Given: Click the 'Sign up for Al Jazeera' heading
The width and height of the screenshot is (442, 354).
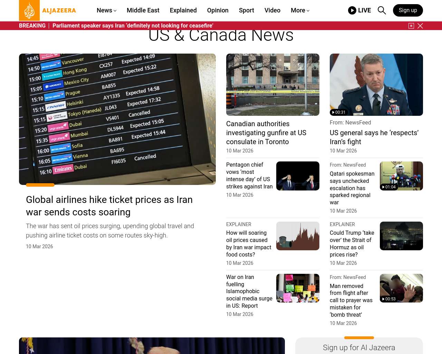Looking at the screenshot, I should (359, 348).
